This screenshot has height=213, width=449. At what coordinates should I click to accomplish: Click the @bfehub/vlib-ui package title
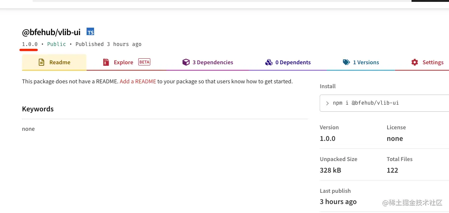tap(51, 32)
